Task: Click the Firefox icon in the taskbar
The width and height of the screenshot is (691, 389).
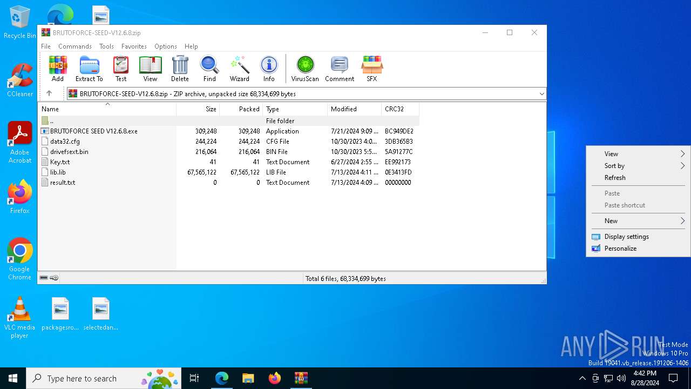Action: point(275,378)
